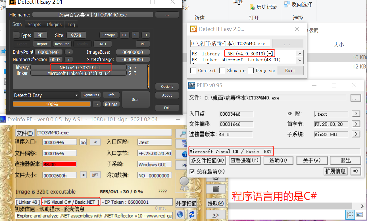Click the 'oo' button next to entry point
The height and width of the screenshot is (221, 367).
tap(83, 142)
